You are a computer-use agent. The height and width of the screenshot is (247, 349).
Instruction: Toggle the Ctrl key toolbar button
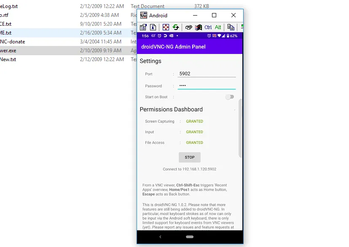208,27
